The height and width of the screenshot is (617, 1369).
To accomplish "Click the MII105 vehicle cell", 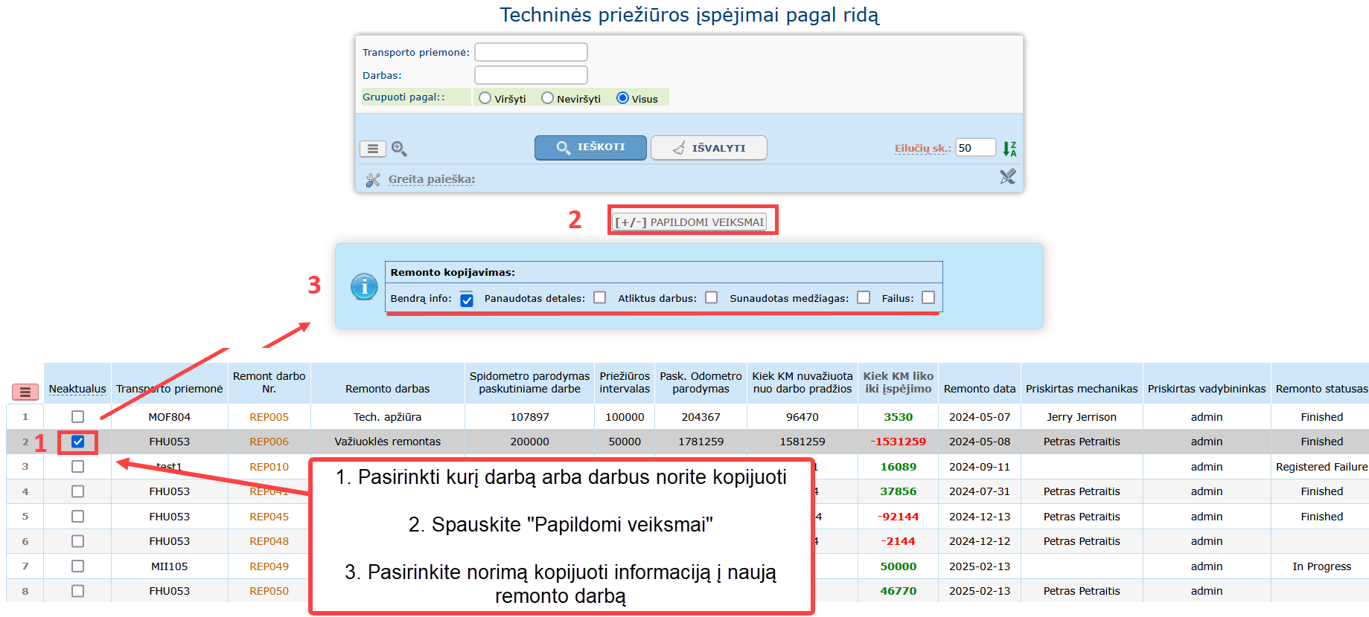I will coord(169,566).
